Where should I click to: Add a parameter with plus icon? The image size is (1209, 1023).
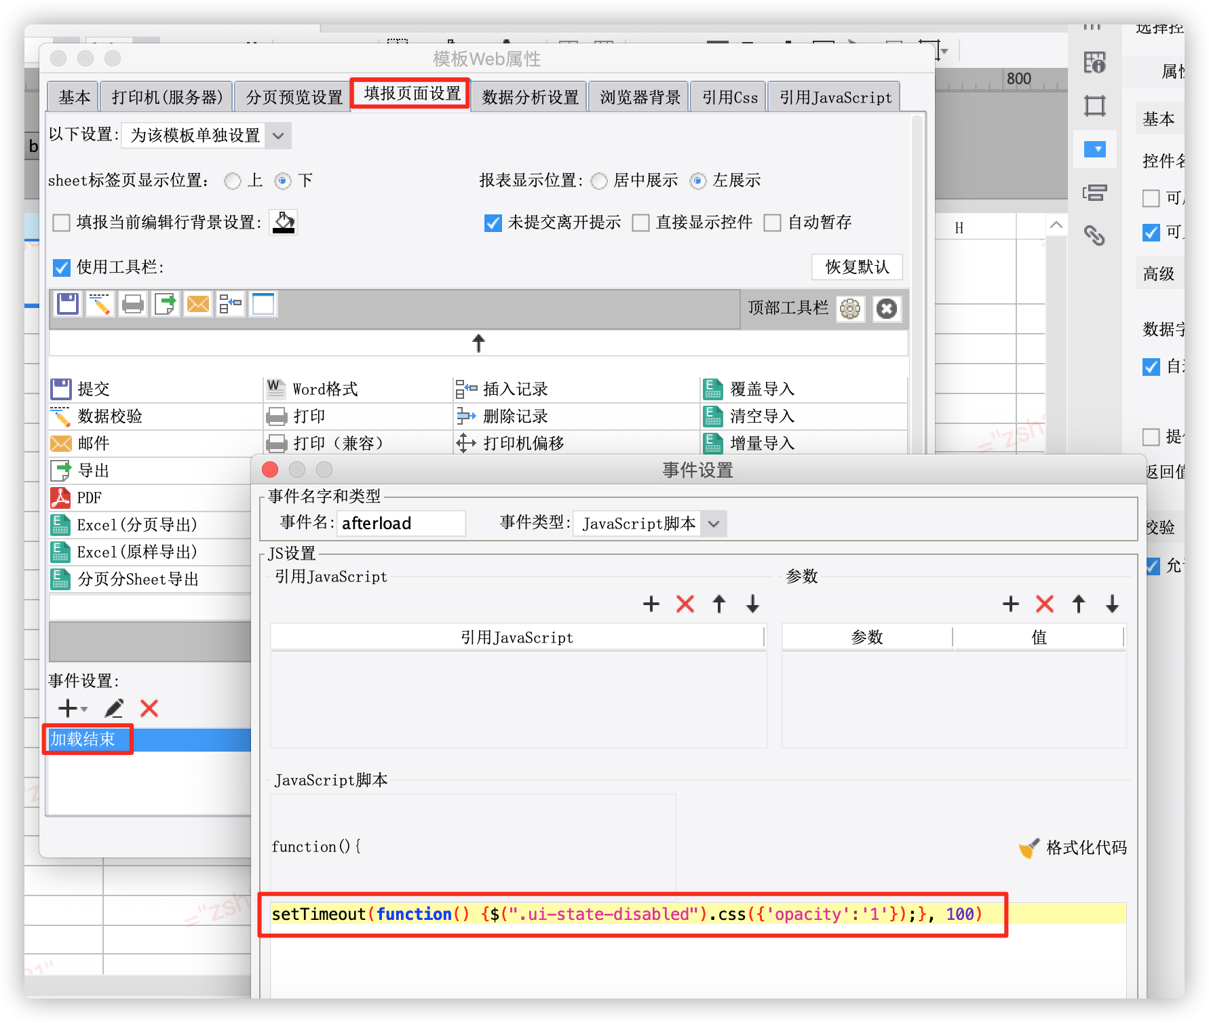pos(1011,604)
